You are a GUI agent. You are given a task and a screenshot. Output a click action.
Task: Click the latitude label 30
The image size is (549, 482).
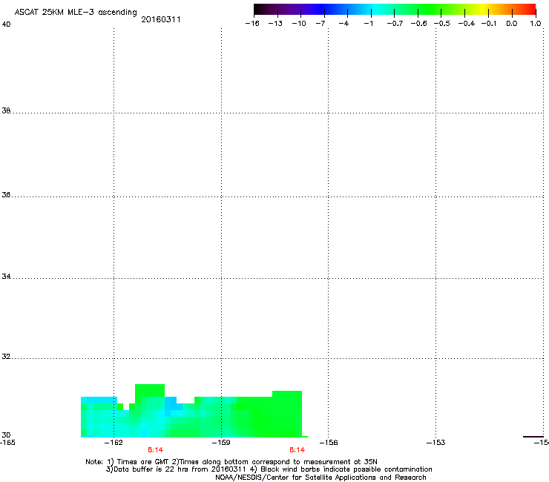[6, 435]
